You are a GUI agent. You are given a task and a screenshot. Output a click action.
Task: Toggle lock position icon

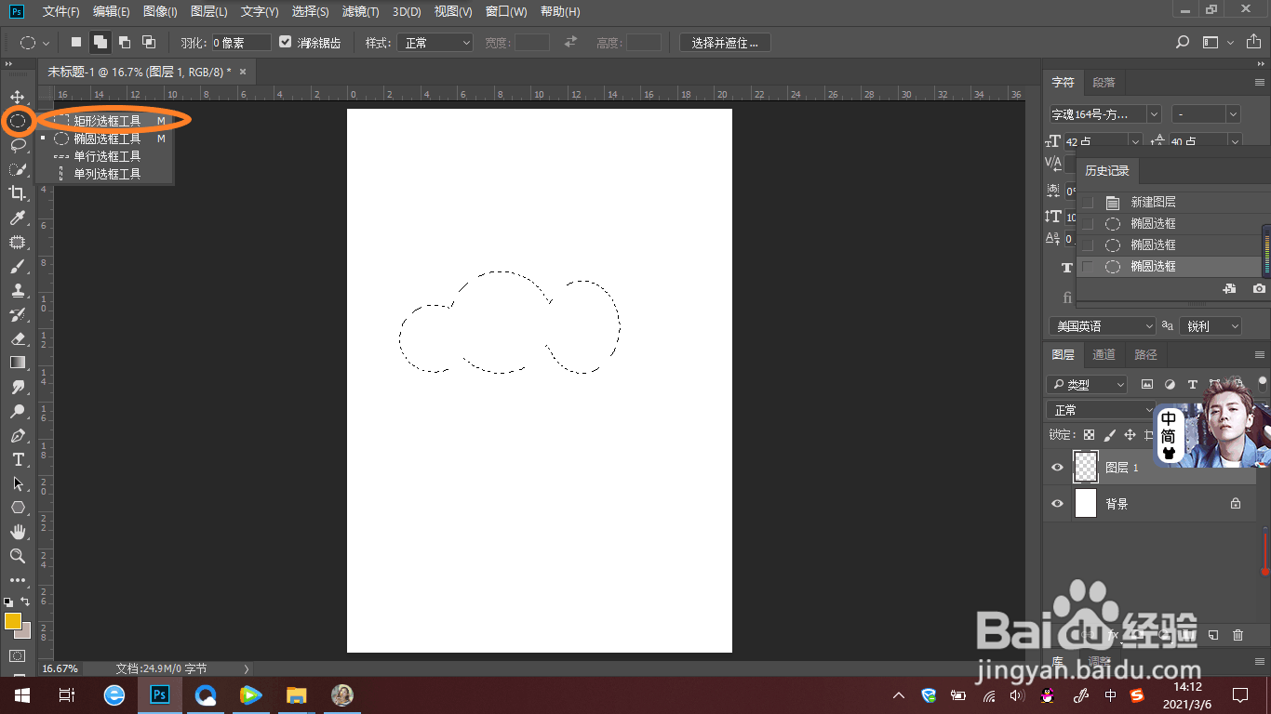pyautogui.click(x=1130, y=434)
